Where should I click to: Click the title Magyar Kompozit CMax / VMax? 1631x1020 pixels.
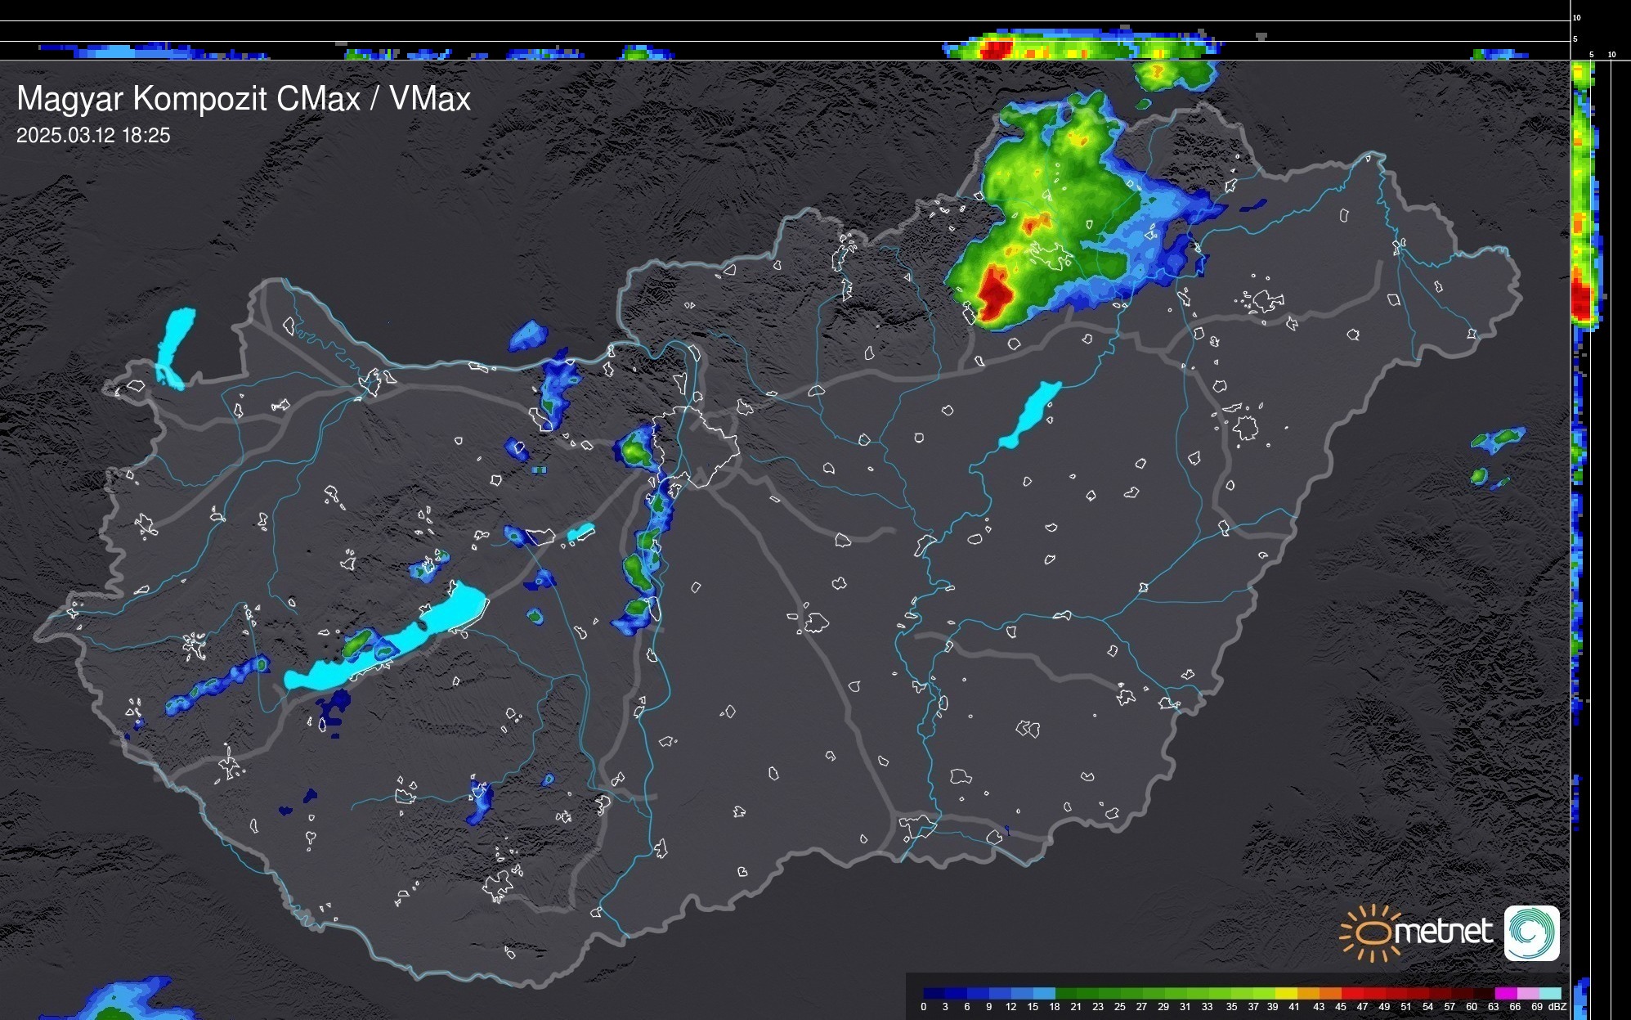pos(244,99)
